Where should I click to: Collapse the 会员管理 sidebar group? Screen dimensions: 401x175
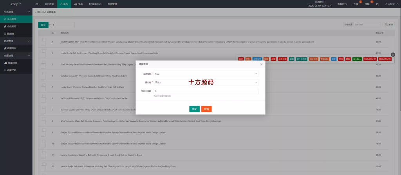pyautogui.click(x=16, y=12)
